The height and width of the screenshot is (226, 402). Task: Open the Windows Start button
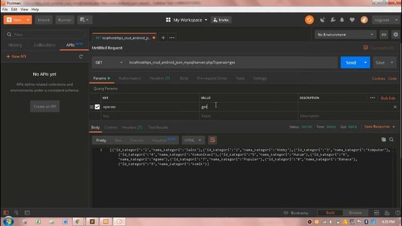pos(8,222)
